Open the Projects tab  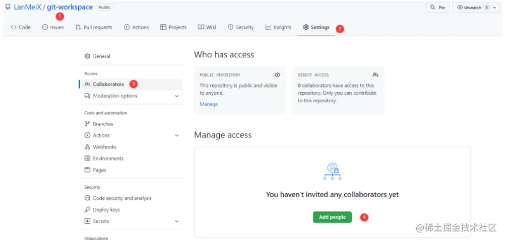173,27
